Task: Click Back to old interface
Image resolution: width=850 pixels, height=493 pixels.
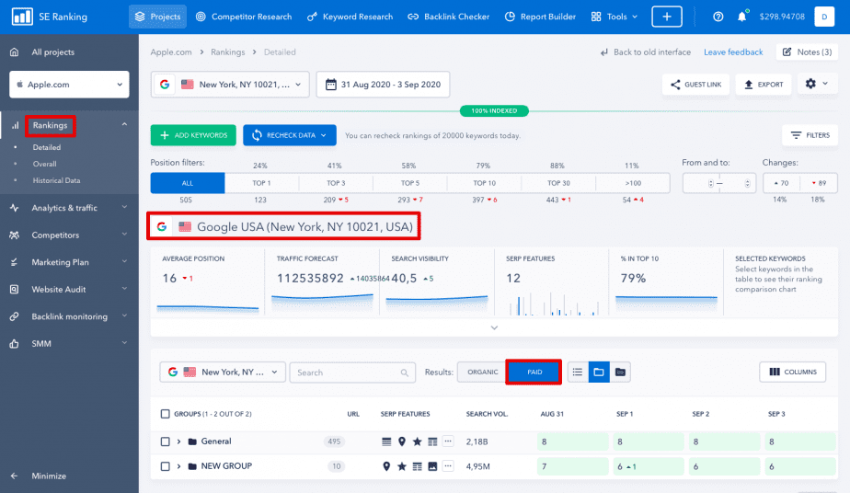Action: (645, 52)
